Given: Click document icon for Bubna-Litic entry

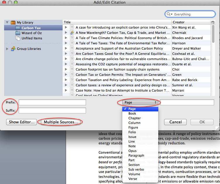Looking at the screenshot, I should pos(72,59).
